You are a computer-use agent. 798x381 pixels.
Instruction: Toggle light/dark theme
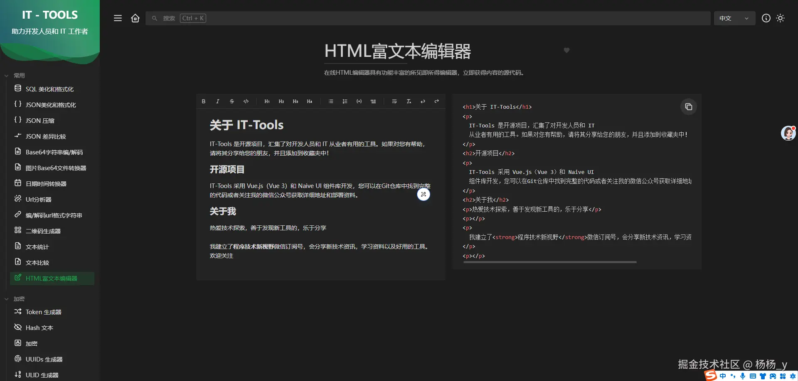click(x=781, y=18)
